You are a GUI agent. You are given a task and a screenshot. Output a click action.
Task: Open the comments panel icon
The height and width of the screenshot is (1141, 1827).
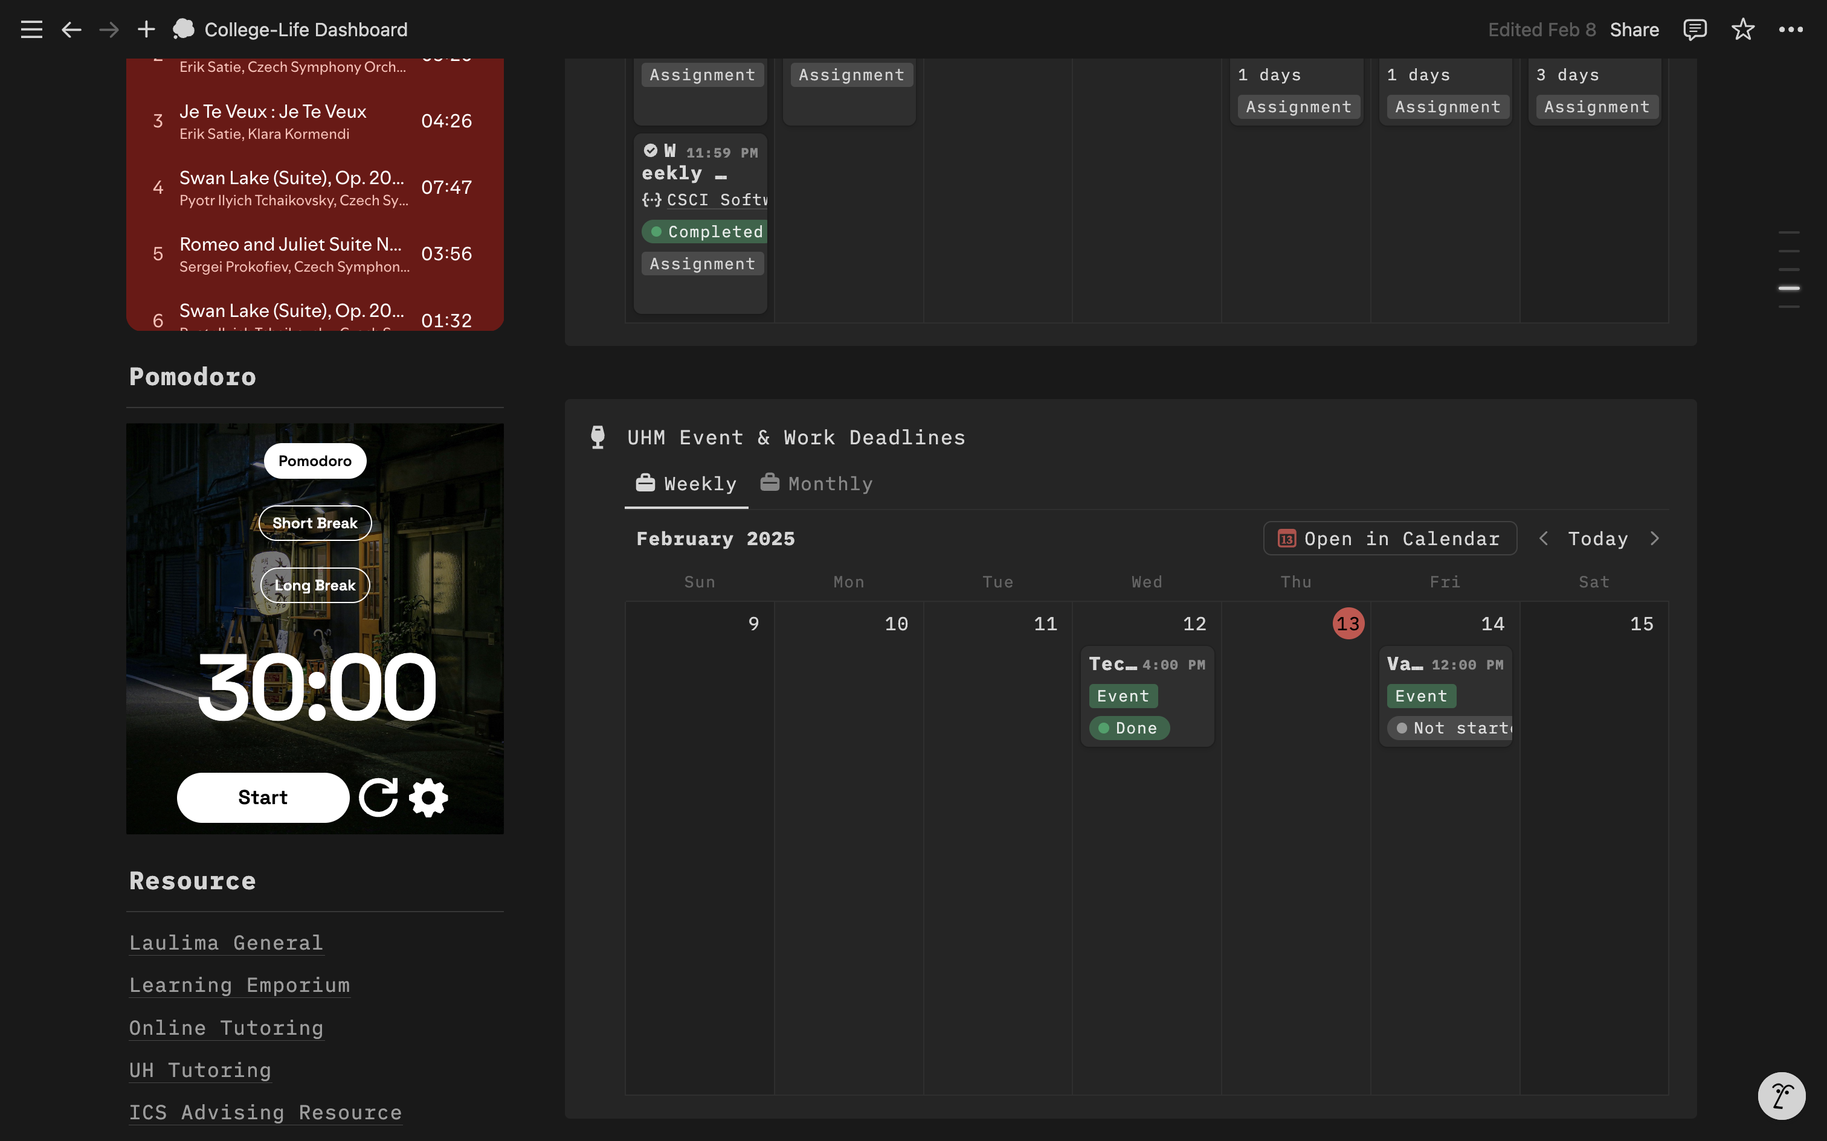1694,30
